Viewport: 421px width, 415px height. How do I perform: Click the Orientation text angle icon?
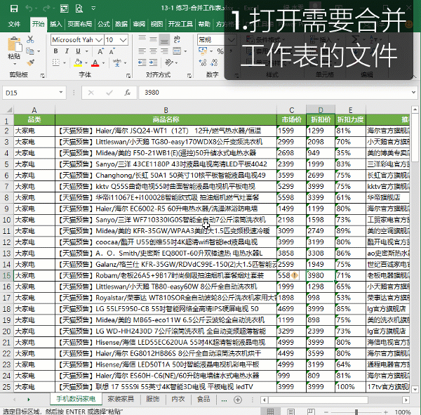tap(169, 62)
